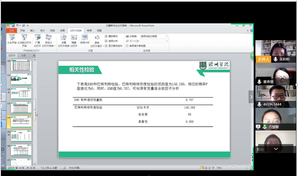Switch to the Outline (大纲) pane tab
Image resolution: width=298 pixels, height=176 pixels.
[x=23, y=55]
